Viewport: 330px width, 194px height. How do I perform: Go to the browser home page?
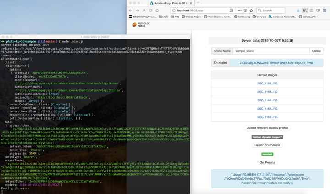point(157,11)
